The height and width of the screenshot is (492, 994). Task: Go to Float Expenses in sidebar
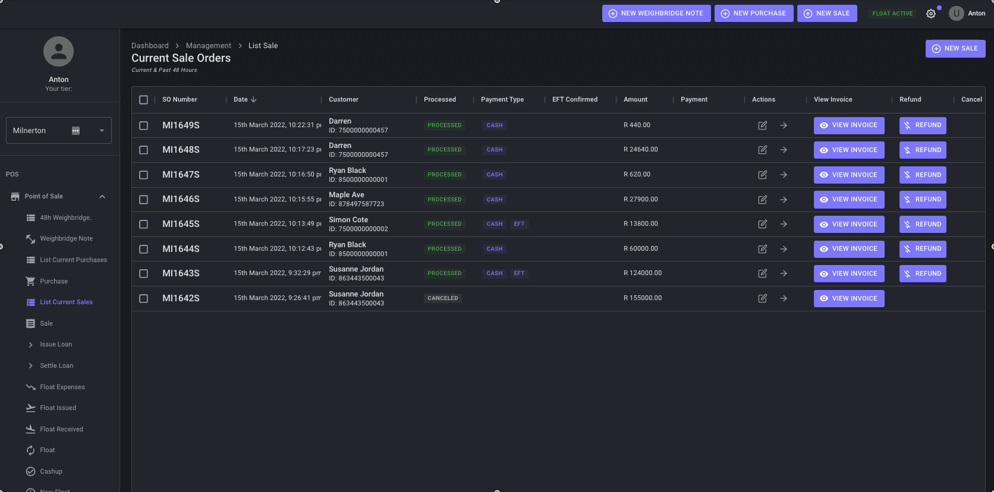pos(62,387)
